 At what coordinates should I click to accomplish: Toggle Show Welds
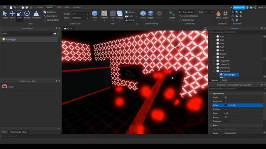pyautogui.click(x=186, y=12)
